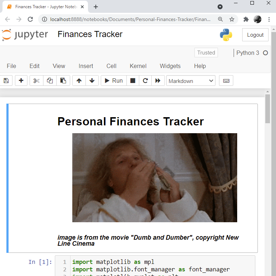Click the import matplotlib.font_manager code line
Image resolution: width=276 pixels, height=276 pixels.
(x=151, y=270)
